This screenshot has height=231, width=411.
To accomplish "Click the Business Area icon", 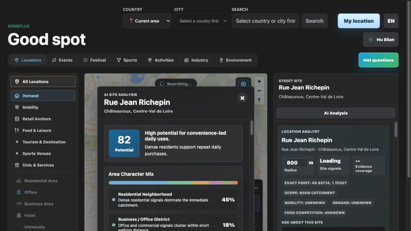I will 19,204.
